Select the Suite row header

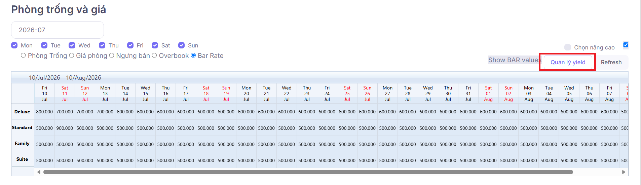(22, 159)
